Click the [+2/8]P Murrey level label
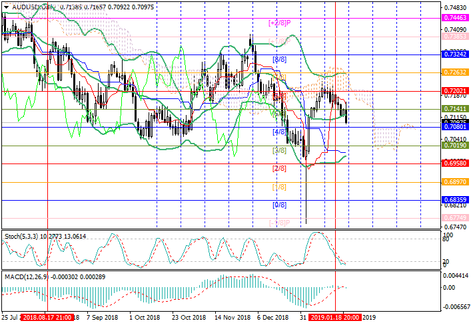Viewport: 471px width, 325px height. pos(280,23)
